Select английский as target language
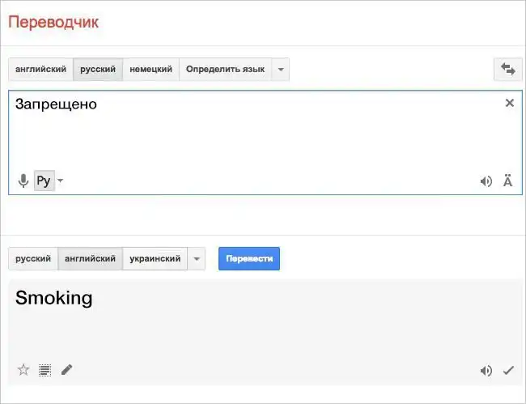Screen dimensions: 526x404 point(90,259)
